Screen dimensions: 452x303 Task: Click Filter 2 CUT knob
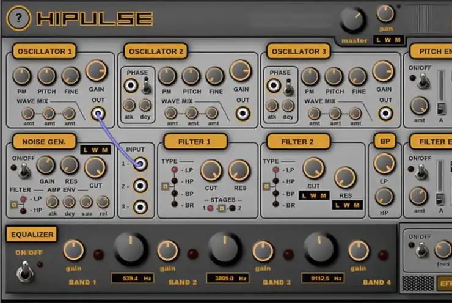313,169
